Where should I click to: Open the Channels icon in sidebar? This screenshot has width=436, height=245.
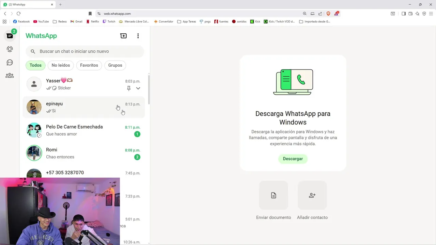[10, 63]
